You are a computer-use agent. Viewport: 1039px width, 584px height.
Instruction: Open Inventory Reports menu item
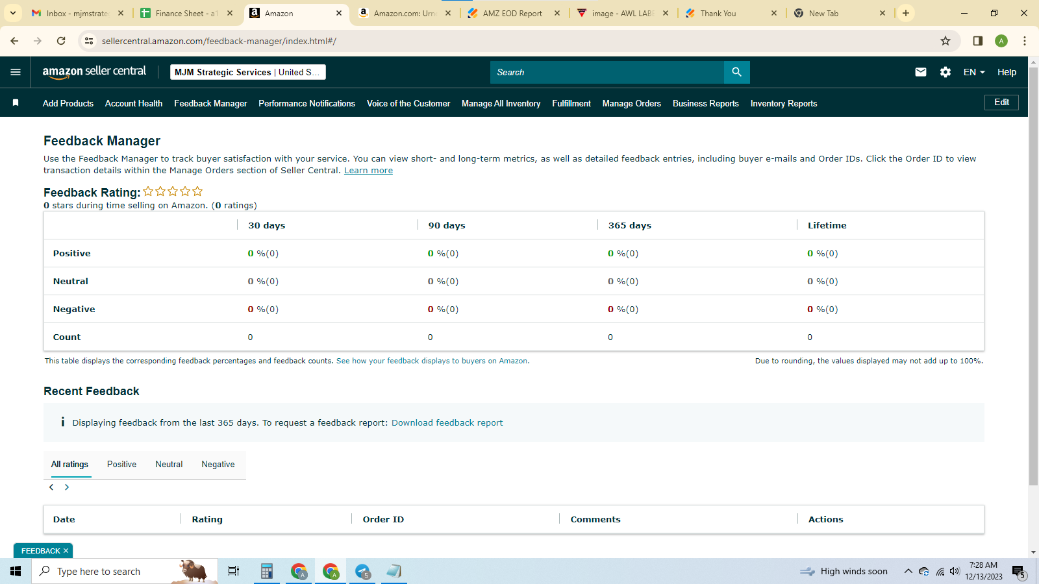(784, 103)
